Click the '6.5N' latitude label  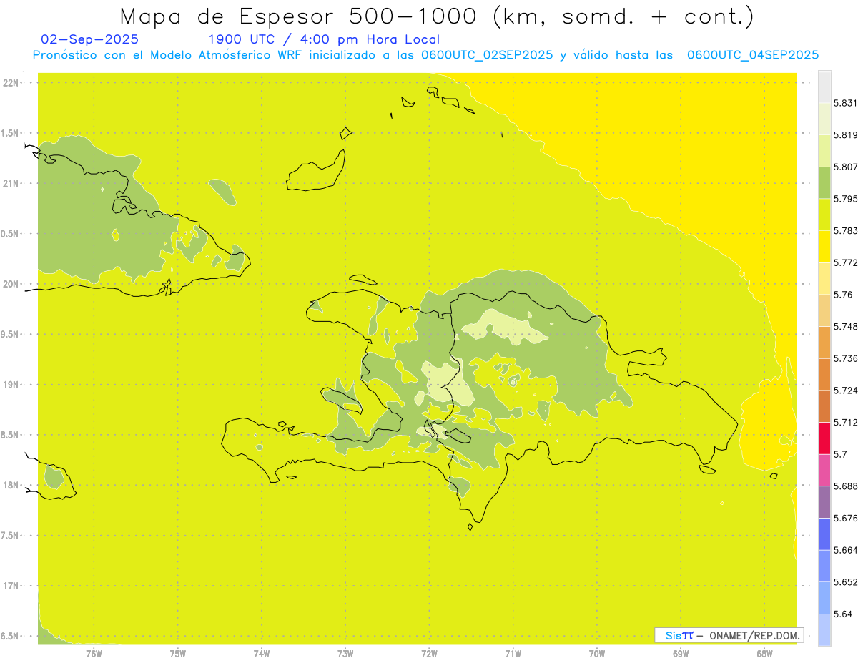(x=11, y=637)
